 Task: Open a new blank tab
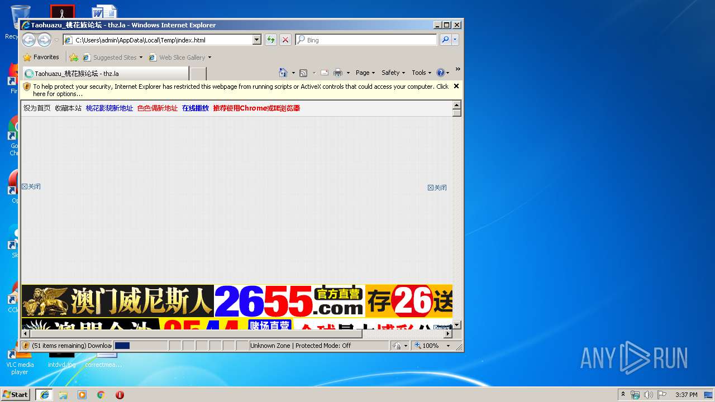[x=198, y=73]
